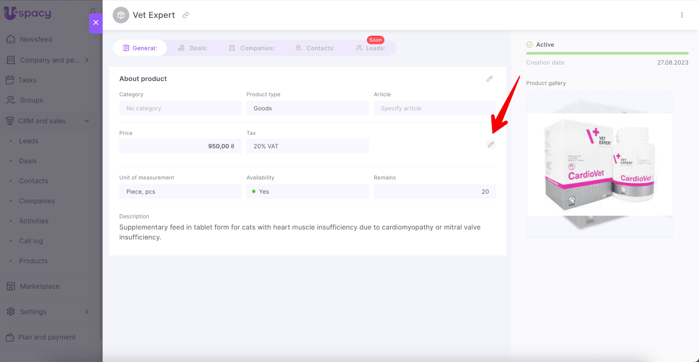Screen dimensions: 699x362
Task: Switch to the Deals tab
Action: click(193, 48)
